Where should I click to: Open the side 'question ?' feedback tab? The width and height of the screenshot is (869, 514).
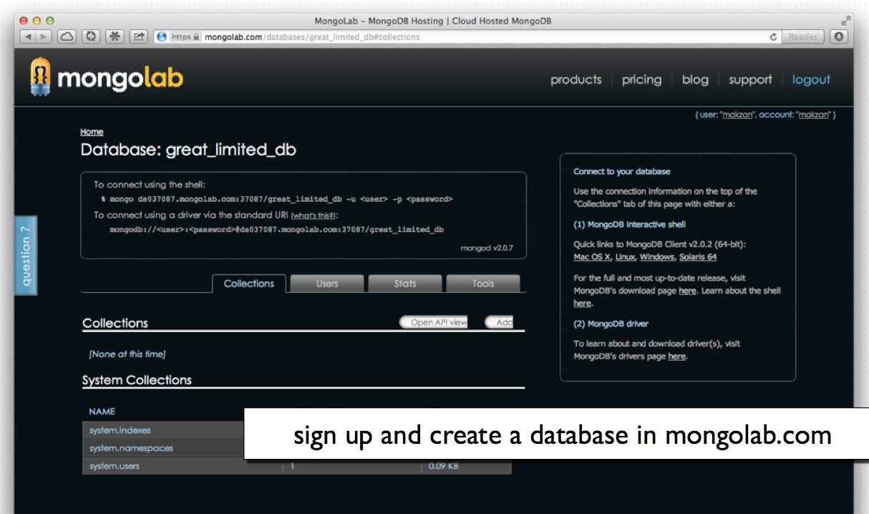pos(26,256)
